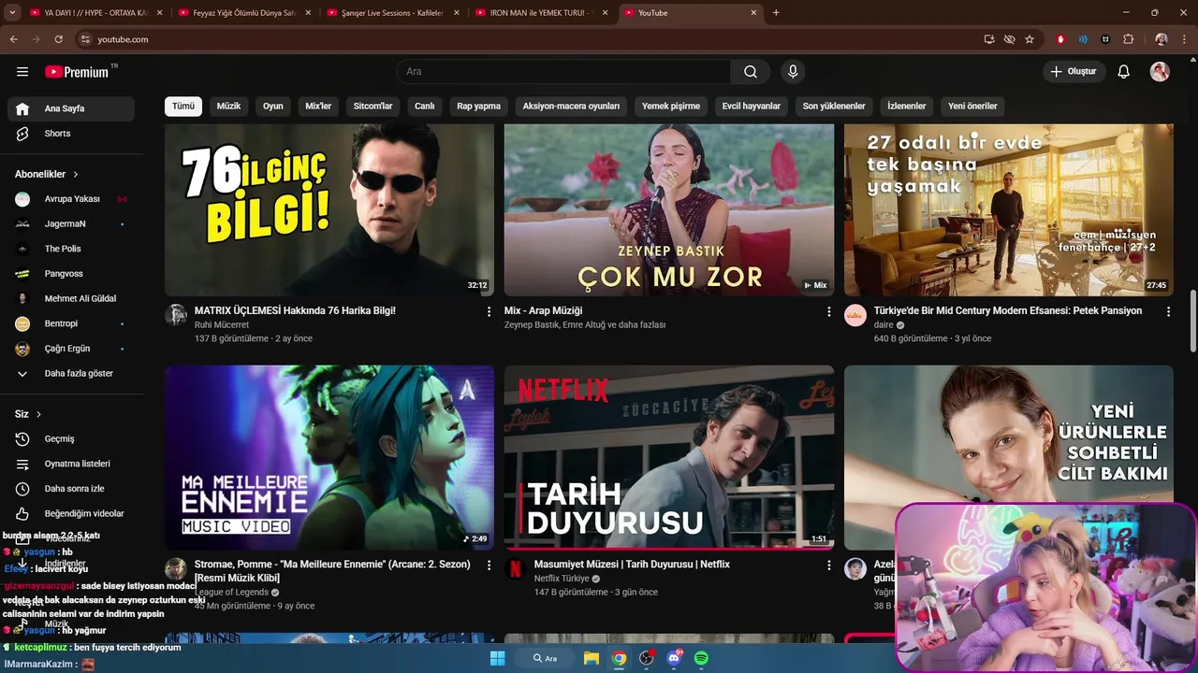Viewport: 1198px width, 673px height.
Task: Select the İzlenenler filter chip
Action: [x=907, y=106]
